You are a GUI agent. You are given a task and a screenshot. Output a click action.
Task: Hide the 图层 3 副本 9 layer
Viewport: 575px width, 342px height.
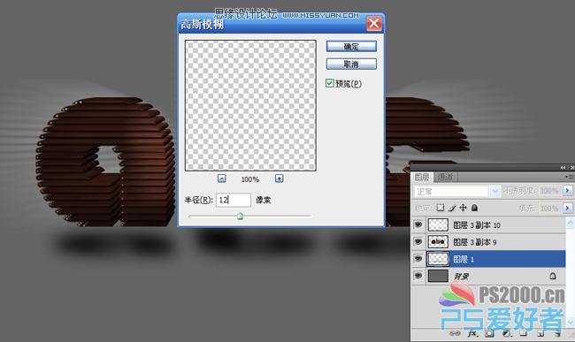coord(418,241)
